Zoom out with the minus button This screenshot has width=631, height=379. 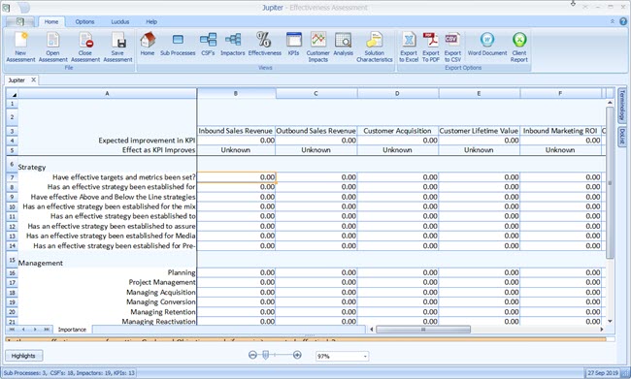252,355
